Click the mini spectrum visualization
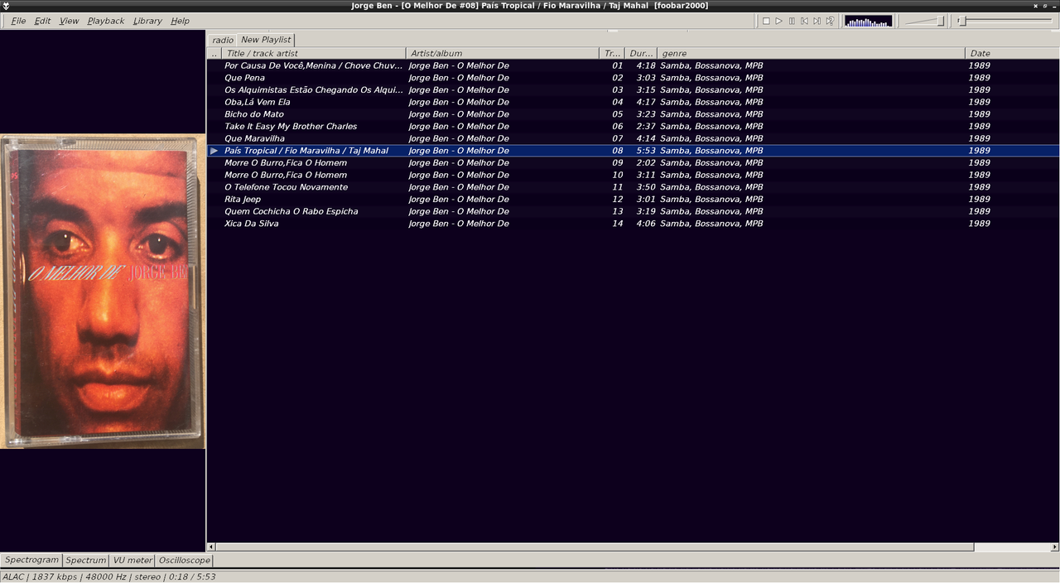 pyautogui.click(x=868, y=21)
